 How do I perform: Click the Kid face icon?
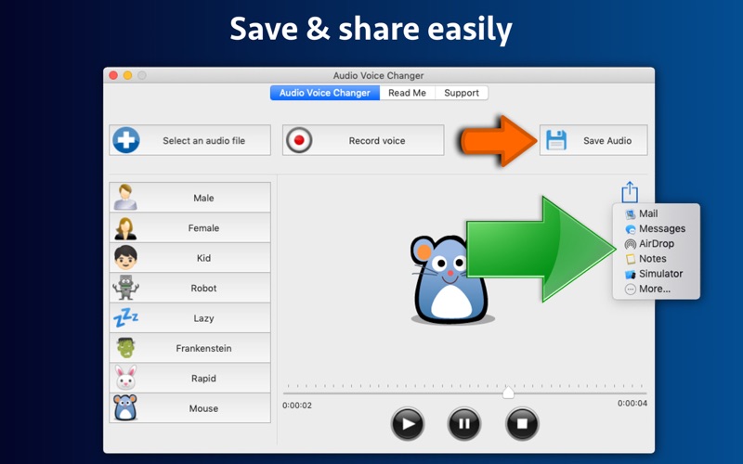125,258
